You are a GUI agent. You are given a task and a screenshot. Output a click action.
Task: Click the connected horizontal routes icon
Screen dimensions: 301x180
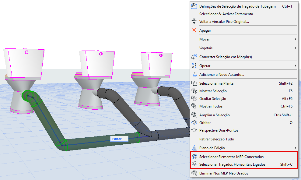pyautogui.click(x=194, y=164)
